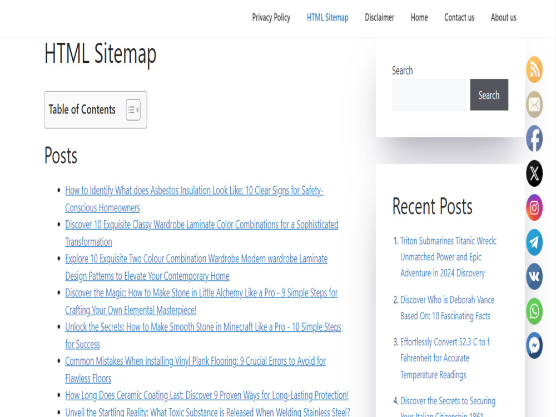Focus the sidebar search input field

(x=429, y=95)
